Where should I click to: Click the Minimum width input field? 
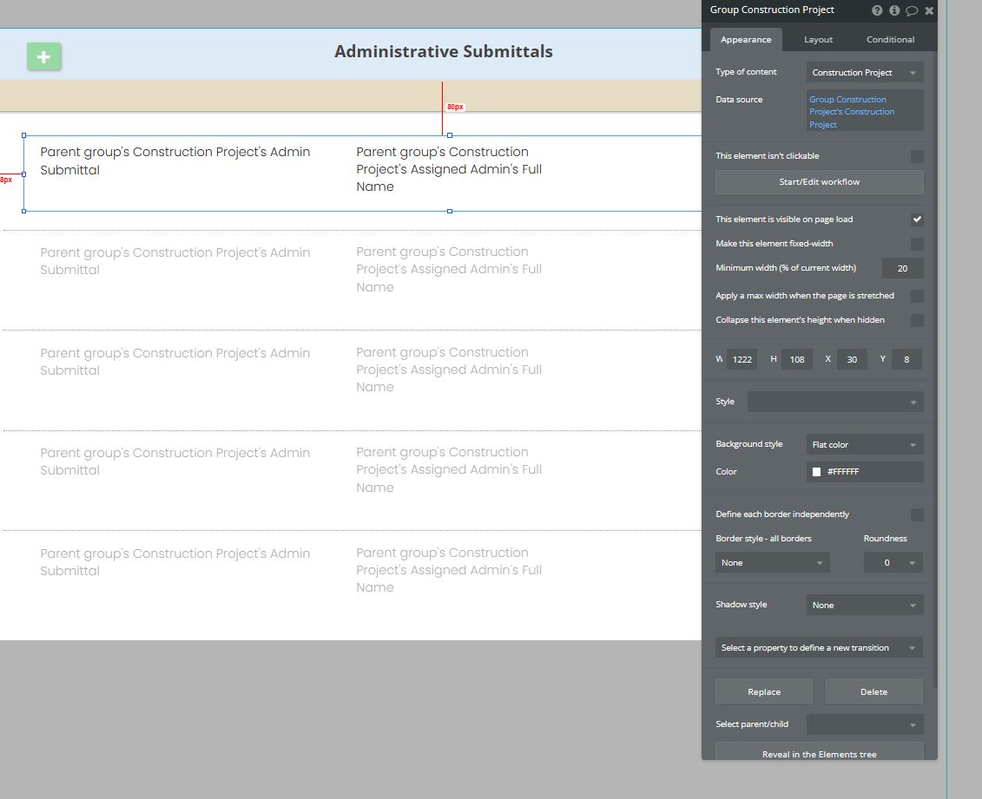tap(902, 268)
